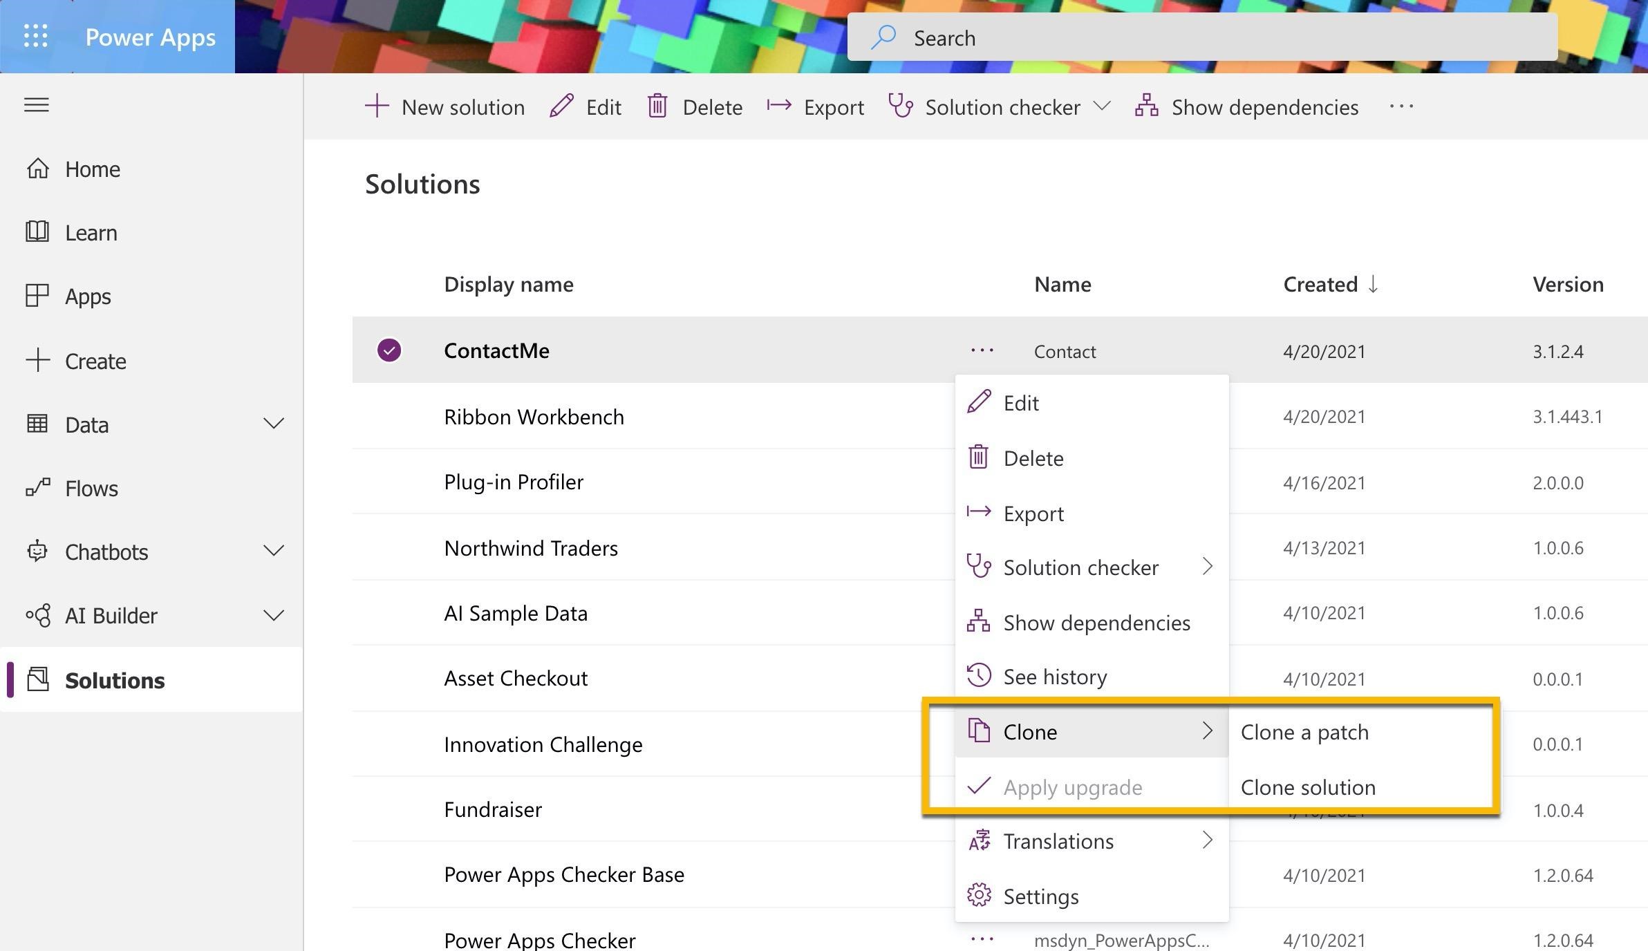Screen dimensions: 1648x951
Task: Click the See history clock icon
Action: 979,675
